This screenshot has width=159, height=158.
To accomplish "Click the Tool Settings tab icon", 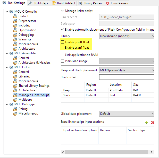I will tap(4, 3).
